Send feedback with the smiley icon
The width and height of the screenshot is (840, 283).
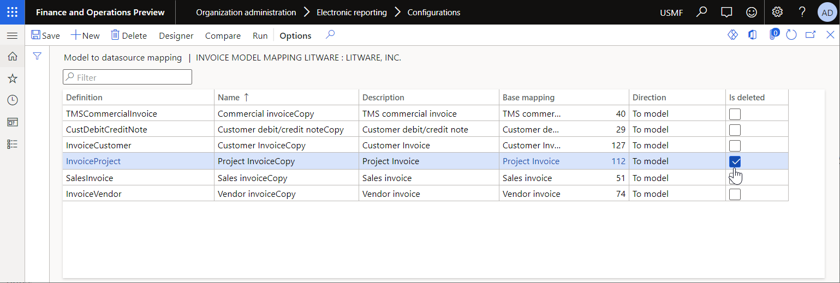point(752,12)
